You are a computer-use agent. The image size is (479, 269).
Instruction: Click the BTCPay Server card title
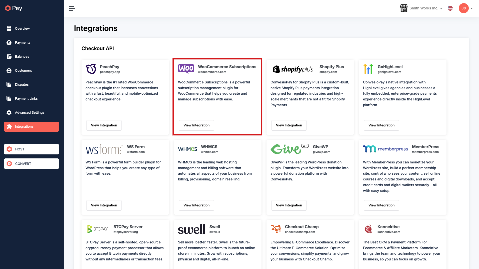pos(128,227)
